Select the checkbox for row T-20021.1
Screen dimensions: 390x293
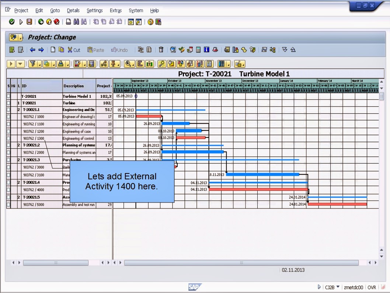pyautogui.click(x=8, y=110)
